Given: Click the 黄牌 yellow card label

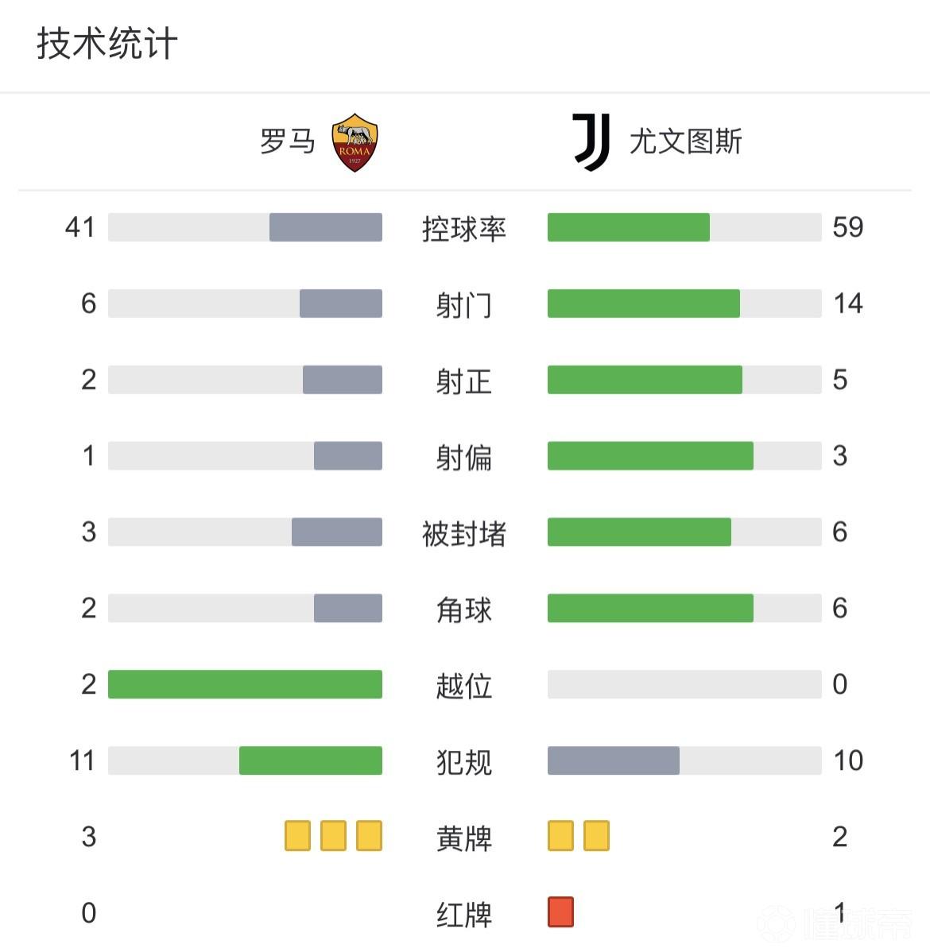Looking at the screenshot, I should point(464,838).
